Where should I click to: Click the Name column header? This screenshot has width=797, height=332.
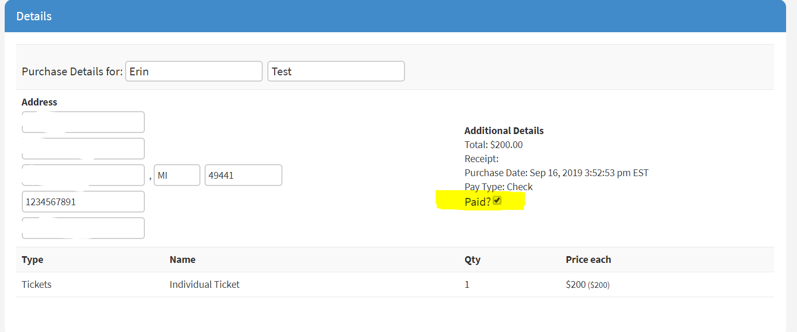(182, 260)
